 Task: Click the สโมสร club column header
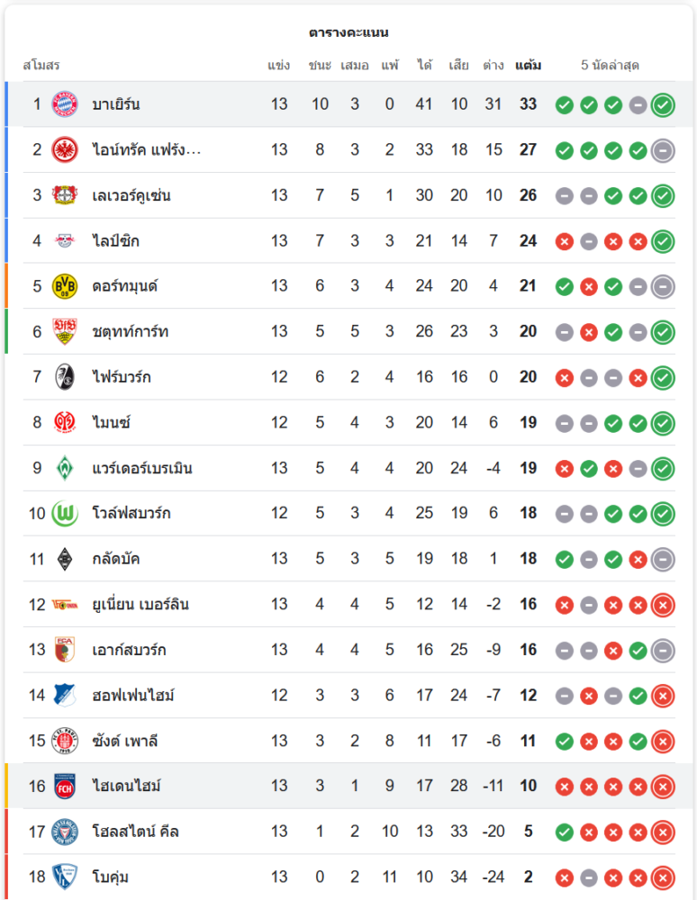click(x=41, y=66)
